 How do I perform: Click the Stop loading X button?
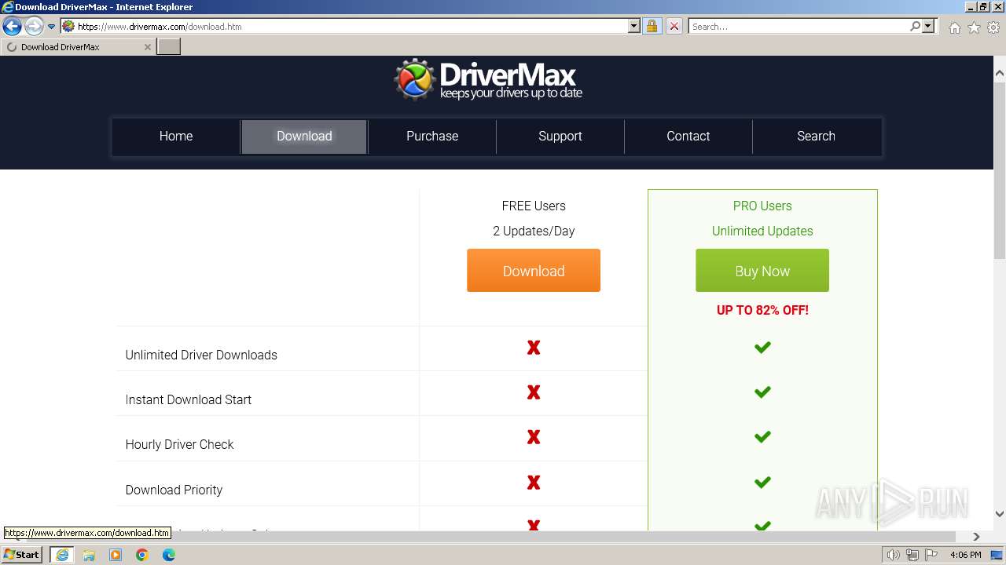(674, 27)
